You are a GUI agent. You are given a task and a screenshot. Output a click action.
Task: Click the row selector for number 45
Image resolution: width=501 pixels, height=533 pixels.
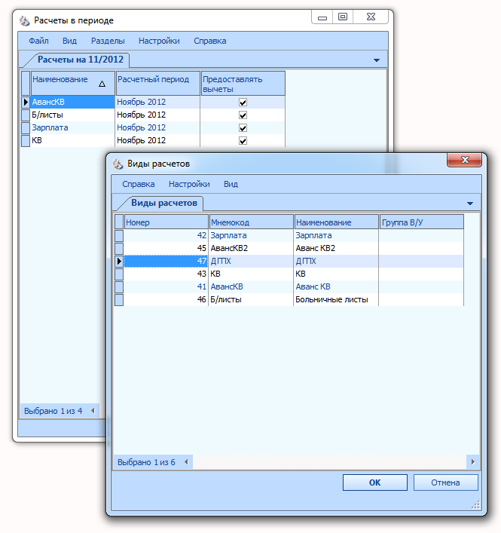pos(119,249)
